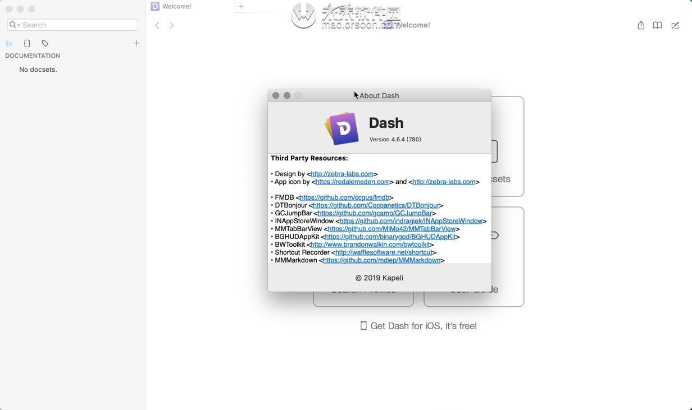Close the About Dash window

coord(276,95)
